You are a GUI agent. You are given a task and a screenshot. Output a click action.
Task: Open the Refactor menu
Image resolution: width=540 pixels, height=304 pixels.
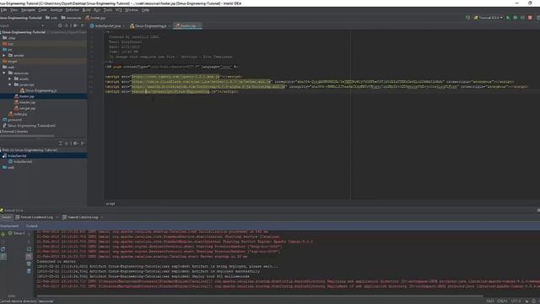click(73, 10)
